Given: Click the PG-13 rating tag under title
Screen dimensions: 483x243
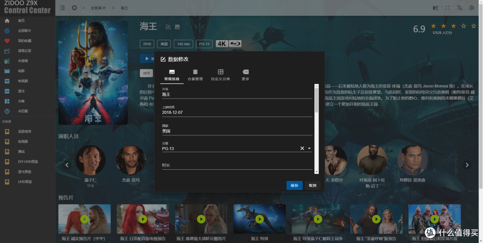Looking at the screenshot, I should pos(204,44).
